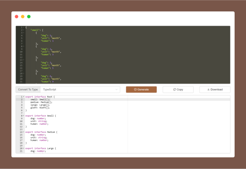Image resolution: width=246 pixels, height=169 pixels.
Task: Open the TypeScript type dropdown
Action: coord(80,90)
